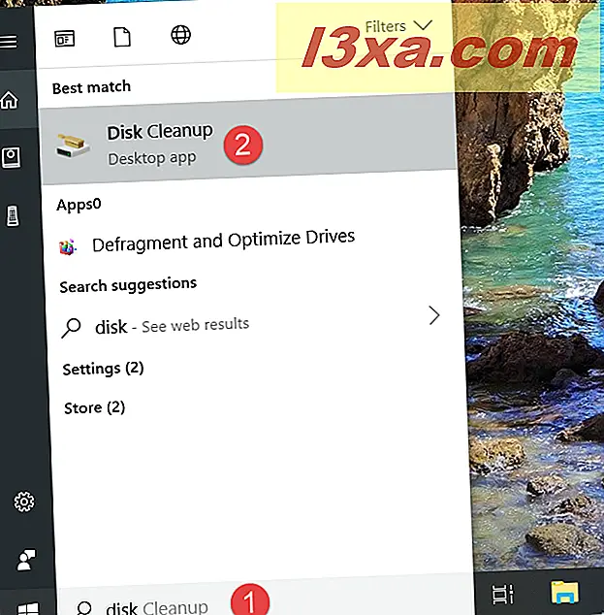
Task: Filter results by Documents icon
Action: [122, 37]
